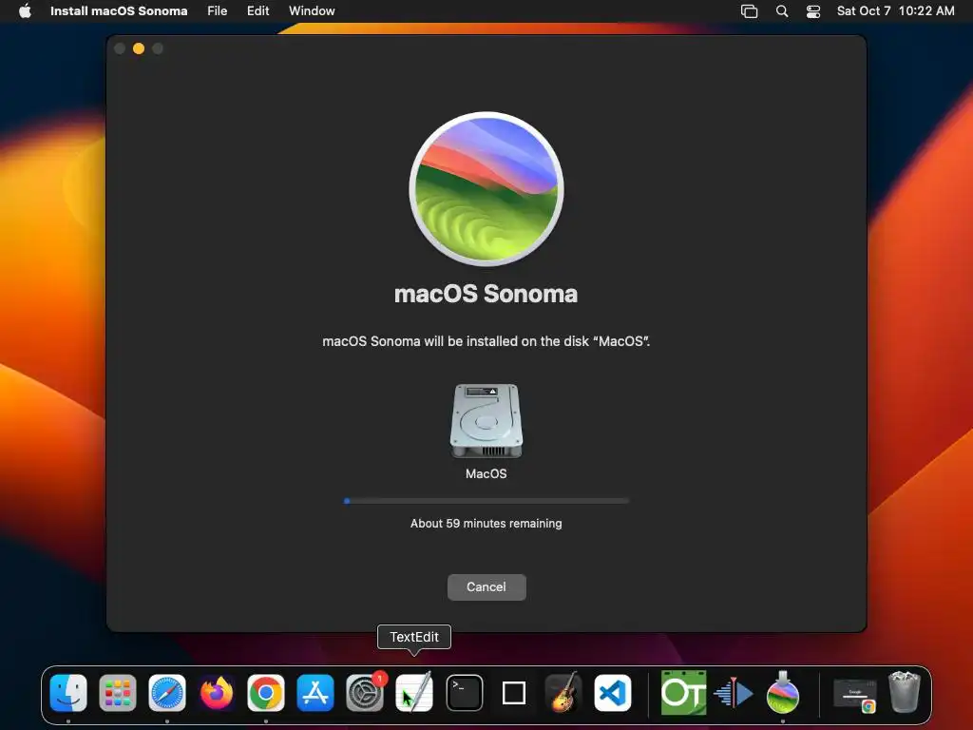Open Finder from the Dock
This screenshot has height=730, width=973.
(x=68, y=692)
